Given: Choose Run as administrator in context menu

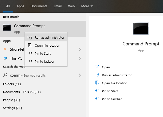Looking at the screenshot, I should [x=46, y=37].
